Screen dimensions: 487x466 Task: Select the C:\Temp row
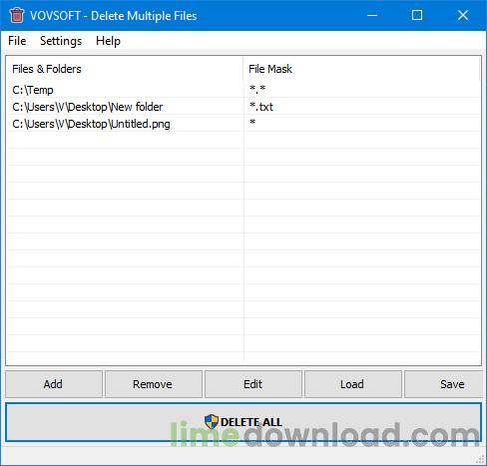coord(243,90)
